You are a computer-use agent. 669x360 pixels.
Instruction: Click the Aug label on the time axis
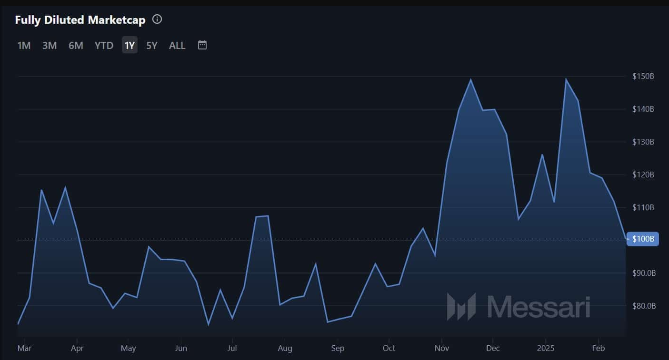285,348
